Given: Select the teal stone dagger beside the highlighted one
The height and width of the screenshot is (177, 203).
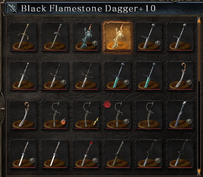Looking at the screenshot, I should tap(86, 37).
